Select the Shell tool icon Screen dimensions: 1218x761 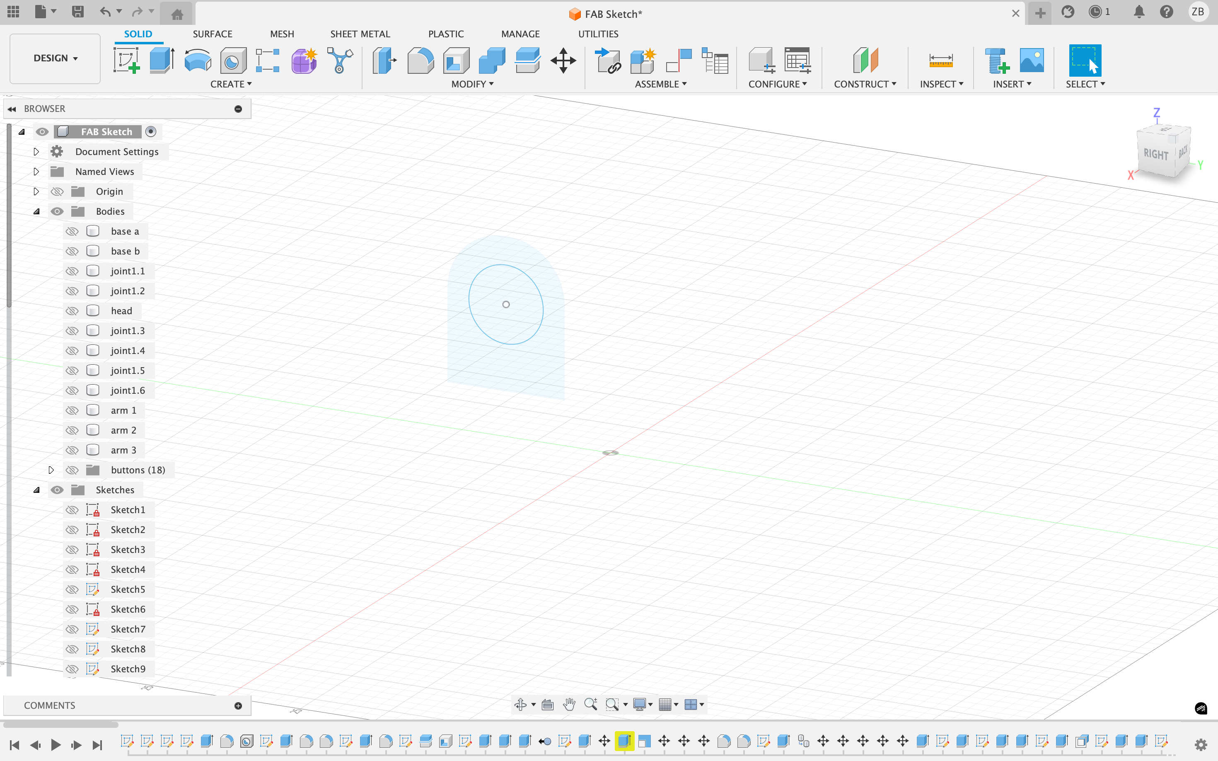[456, 61]
